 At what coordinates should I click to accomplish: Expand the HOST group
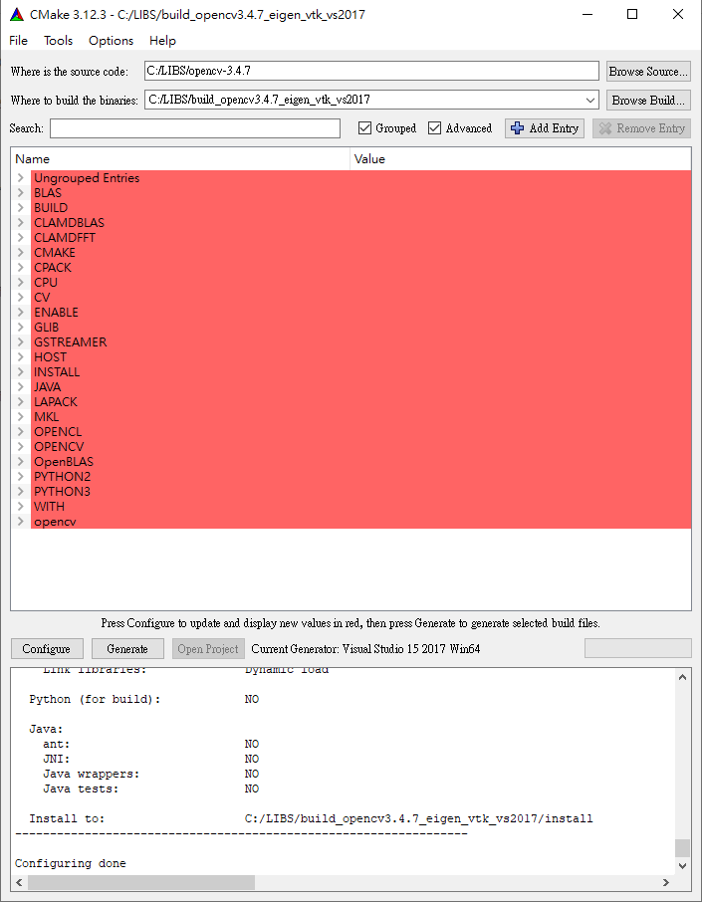pos(20,357)
